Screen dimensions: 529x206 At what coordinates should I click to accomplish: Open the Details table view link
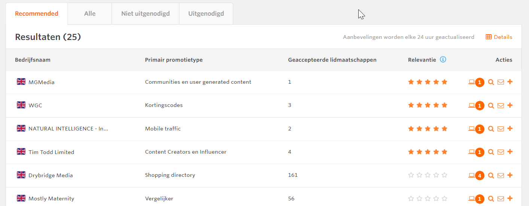pos(499,37)
